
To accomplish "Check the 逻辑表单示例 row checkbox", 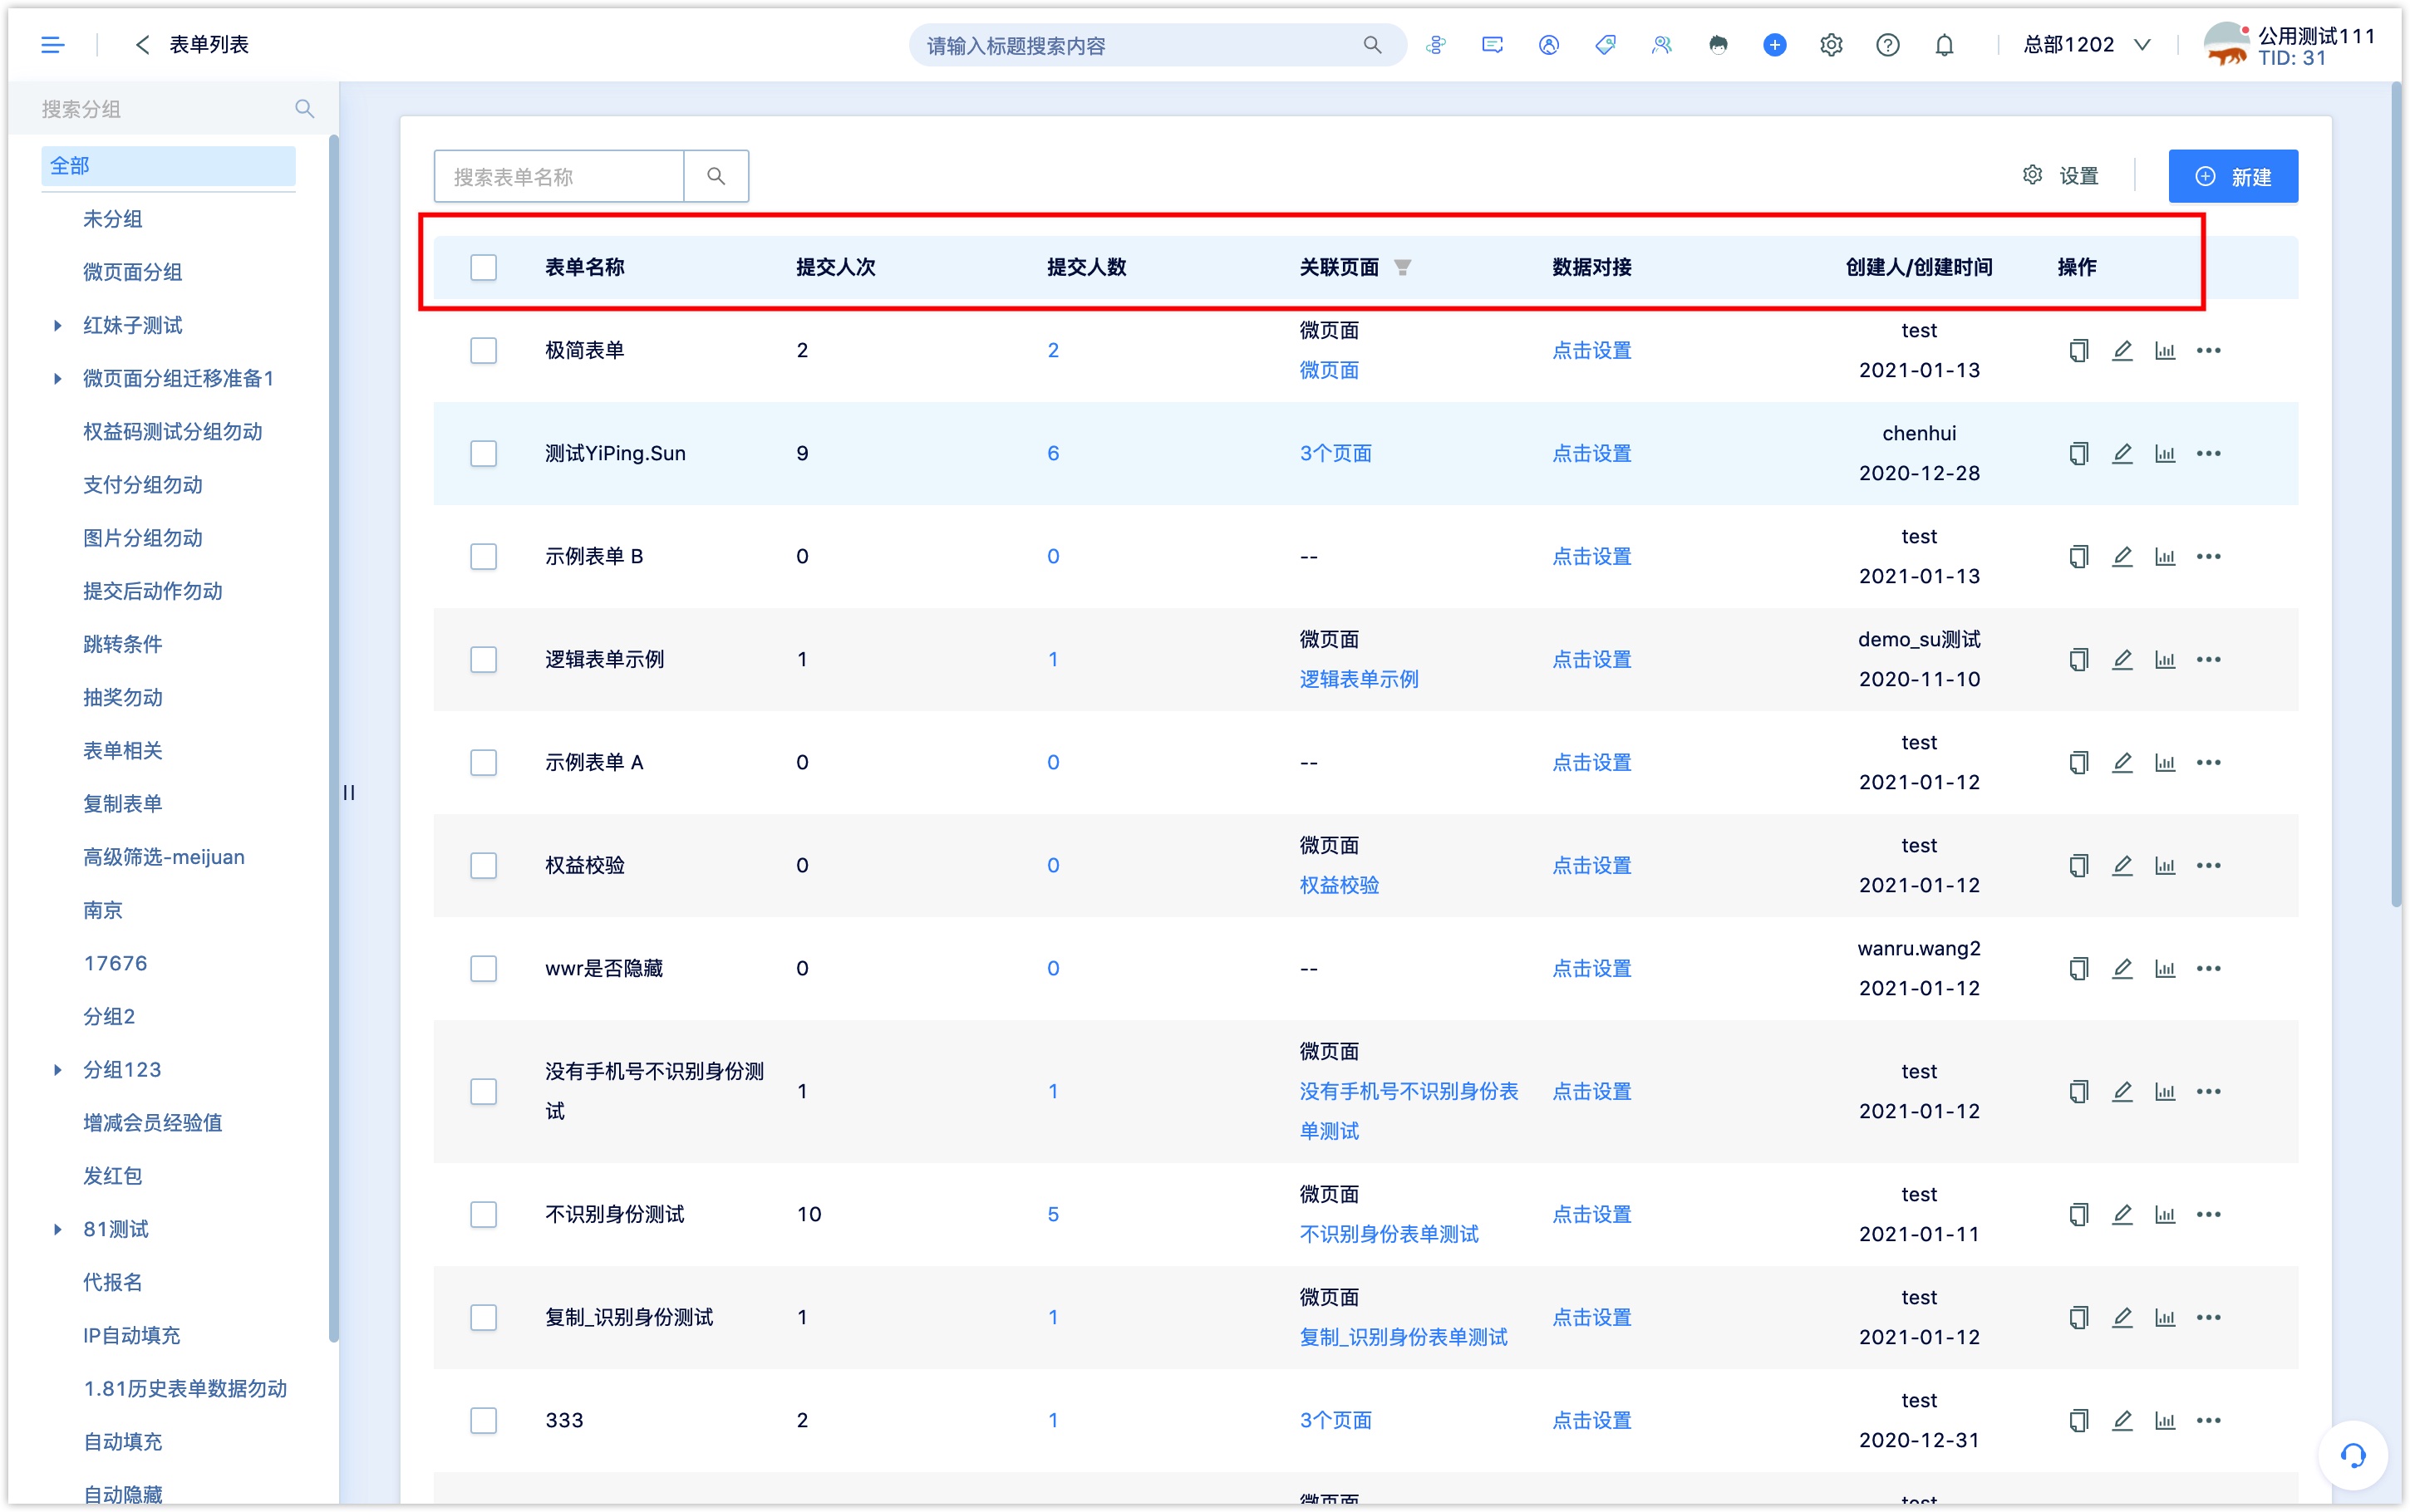I will (x=483, y=659).
